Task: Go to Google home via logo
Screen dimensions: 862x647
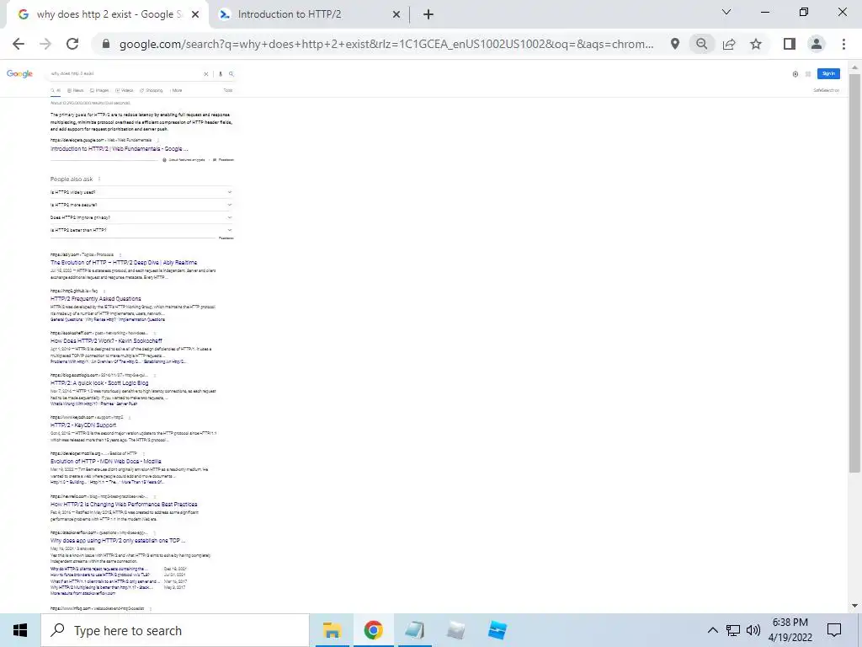Action: click(20, 74)
